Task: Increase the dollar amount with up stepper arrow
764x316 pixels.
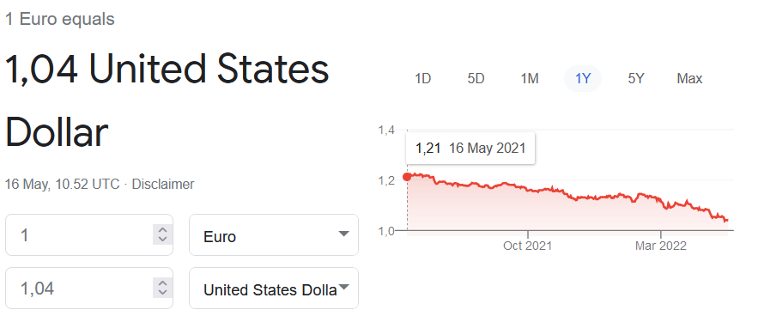Action: tap(163, 283)
